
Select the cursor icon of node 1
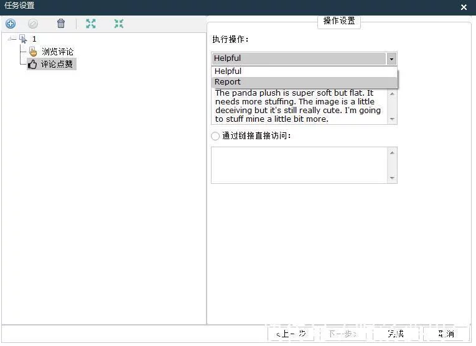coord(23,39)
